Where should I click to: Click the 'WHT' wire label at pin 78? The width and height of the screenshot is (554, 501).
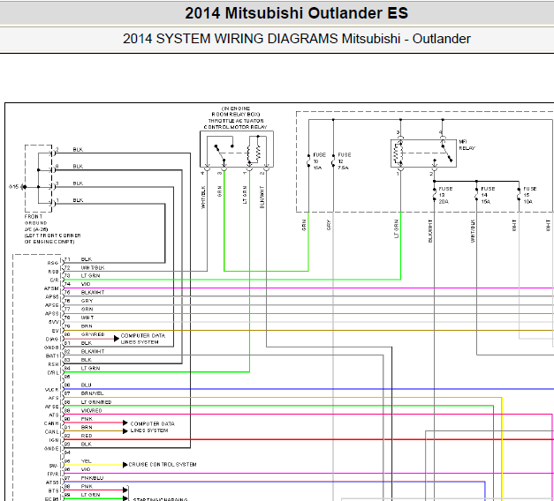(87, 318)
